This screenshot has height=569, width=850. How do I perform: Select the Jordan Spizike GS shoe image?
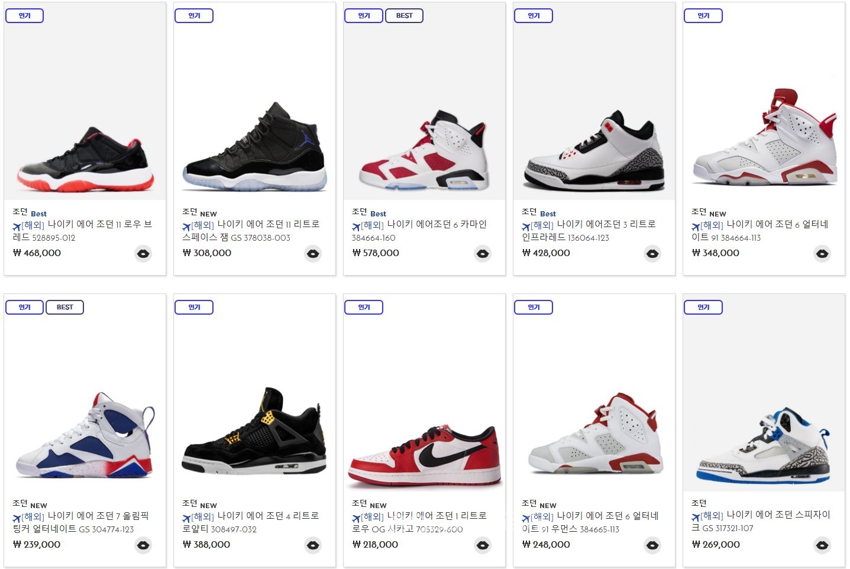[x=764, y=444]
